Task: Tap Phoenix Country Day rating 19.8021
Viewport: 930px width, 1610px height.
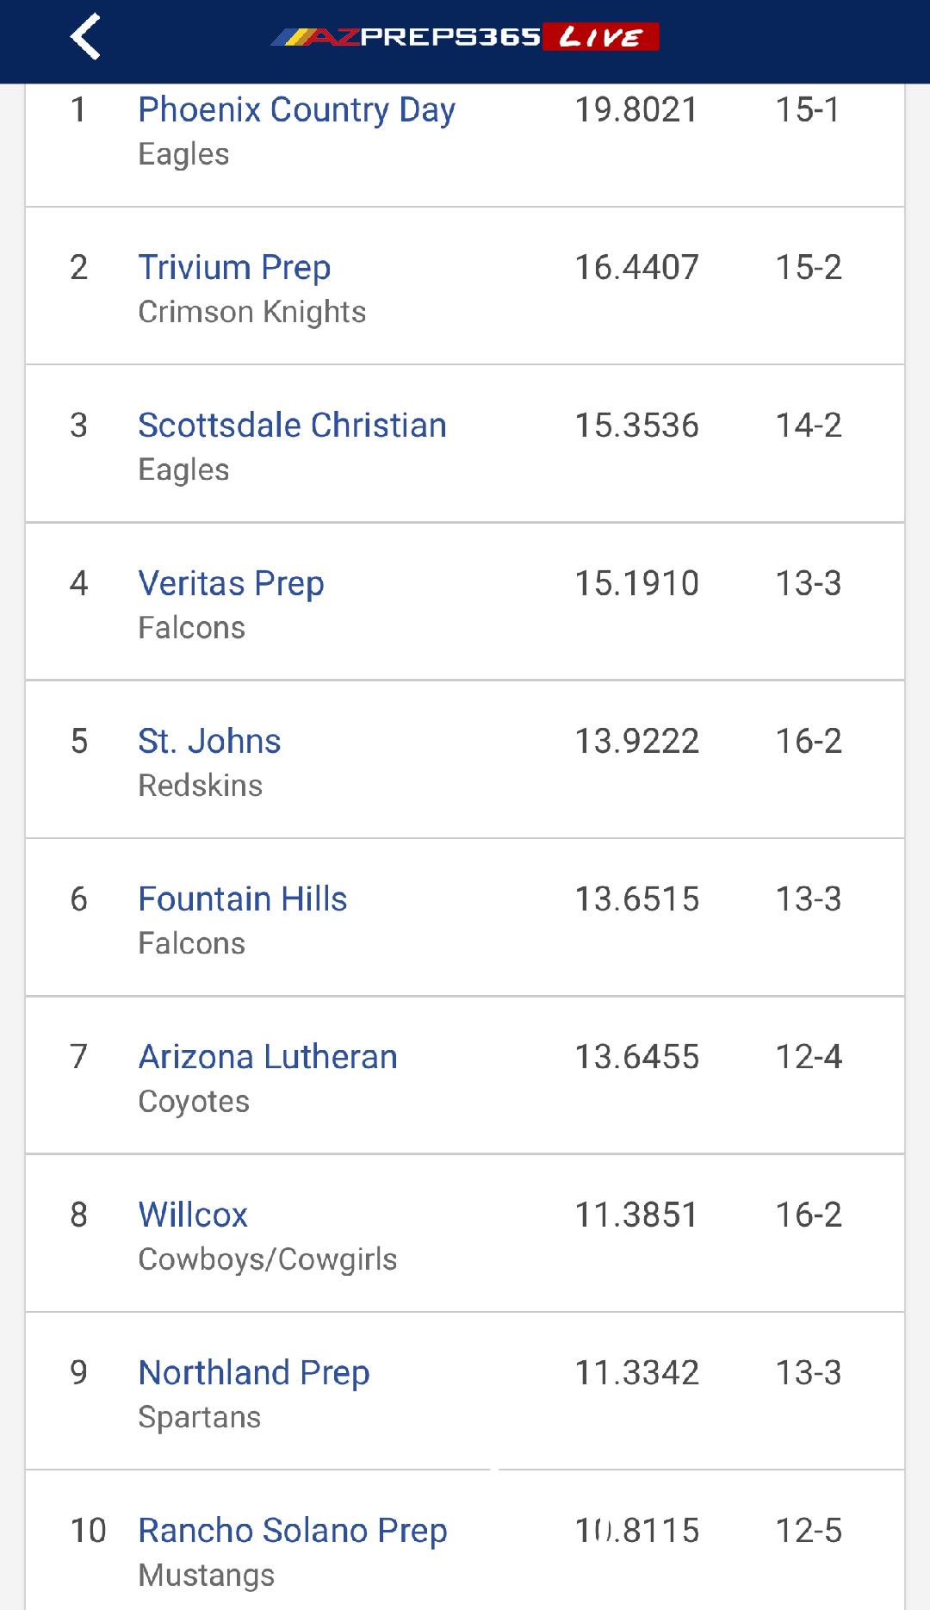Action: click(635, 110)
